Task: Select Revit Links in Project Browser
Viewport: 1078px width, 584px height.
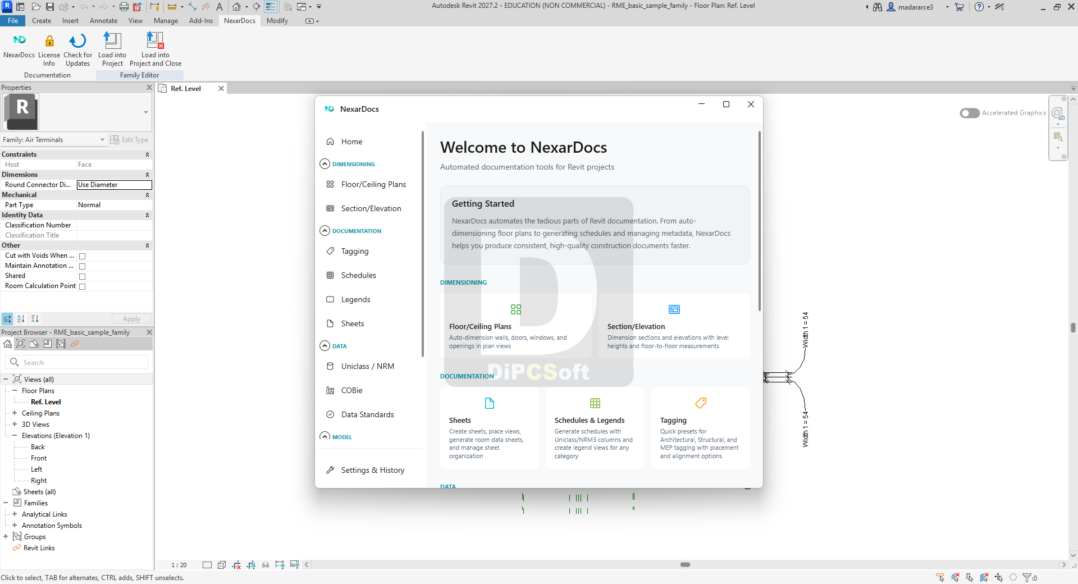Action: (x=39, y=548)
